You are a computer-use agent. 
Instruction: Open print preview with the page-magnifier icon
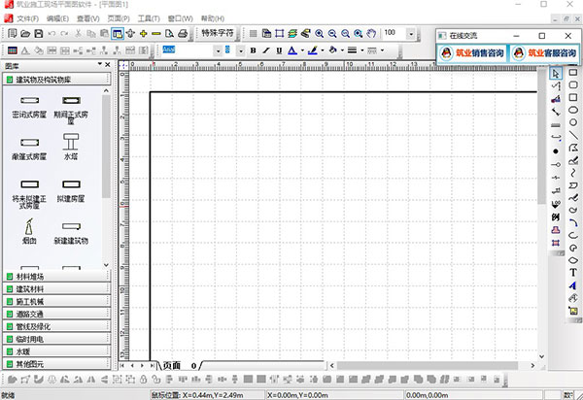click(169, 34)
